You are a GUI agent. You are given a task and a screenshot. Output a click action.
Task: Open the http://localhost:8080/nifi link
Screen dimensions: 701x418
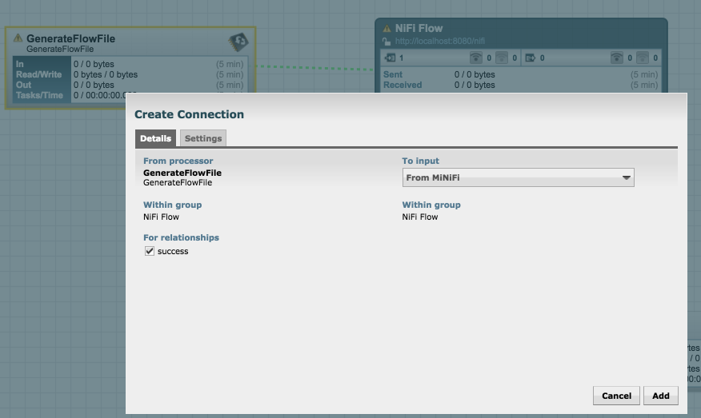[x=440, y=41]
